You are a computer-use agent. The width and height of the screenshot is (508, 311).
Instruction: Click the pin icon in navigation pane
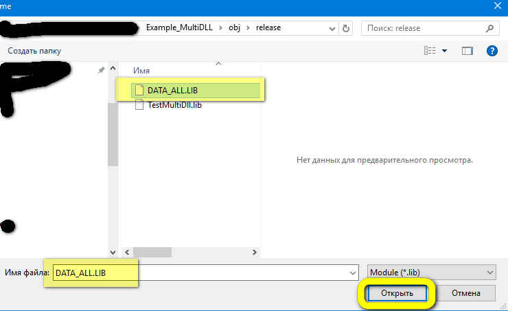click(x=102, y=70)
